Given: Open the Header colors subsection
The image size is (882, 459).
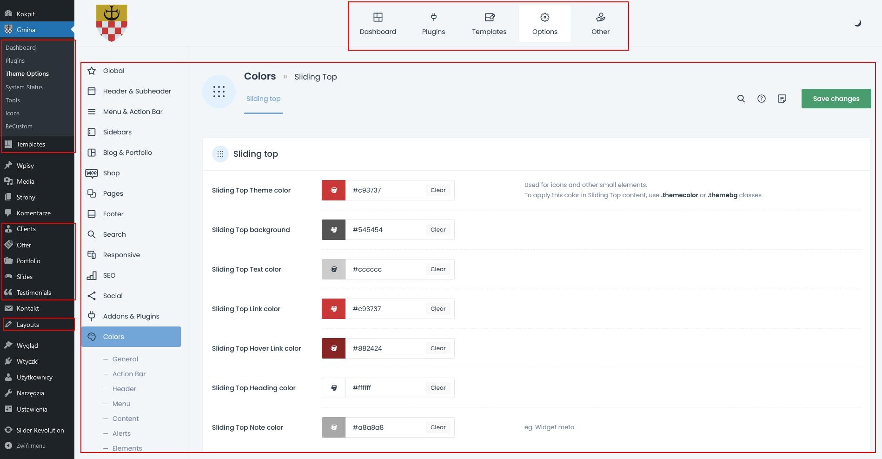Looking at the screenshot, I should pyautogui.click(x=124, y=389).
